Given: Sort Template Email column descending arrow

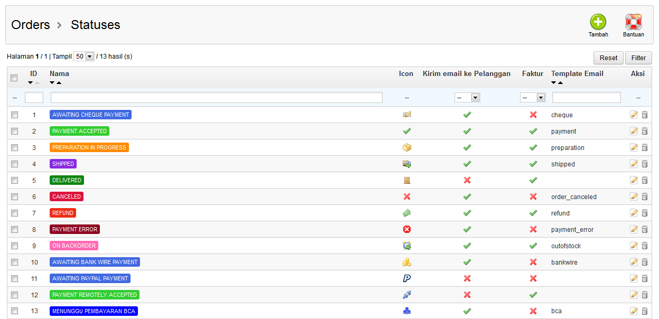Looking at the screenshot, I should pyautogui.click(x=554, y=83).
